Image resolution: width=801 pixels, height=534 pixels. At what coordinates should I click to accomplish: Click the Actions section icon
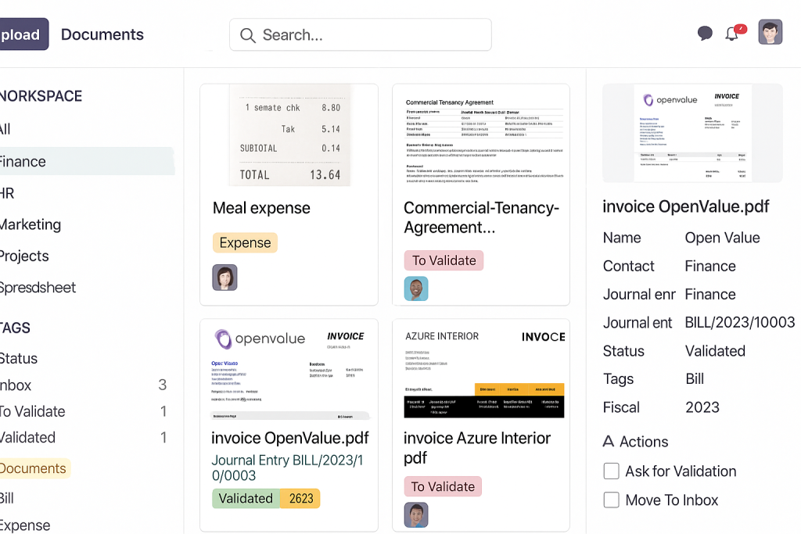pos(609,441)
